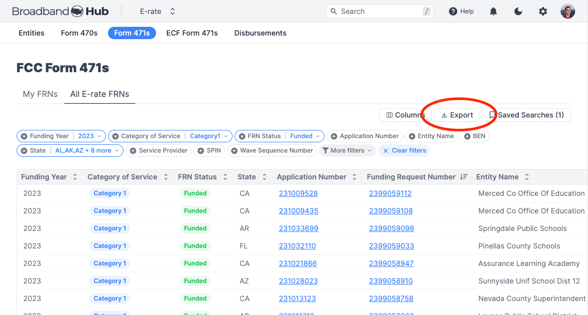Open application number 231009528

coord(297,193)
